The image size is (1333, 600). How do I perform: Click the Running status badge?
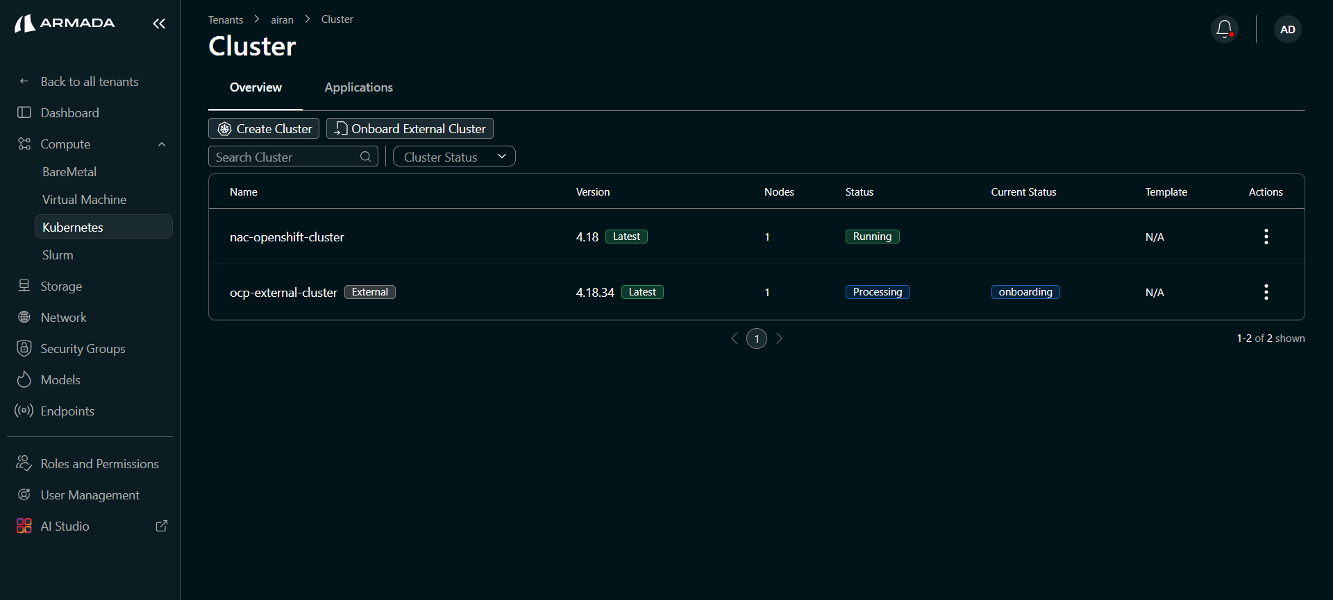point(872,237)
